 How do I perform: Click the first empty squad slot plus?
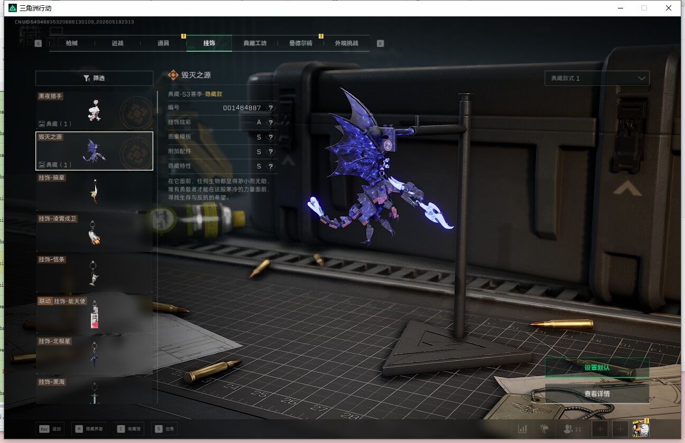pyautogui.click(x=599, y=429)
